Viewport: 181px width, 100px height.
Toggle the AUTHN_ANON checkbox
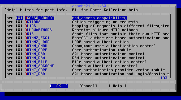coord(19,46)
